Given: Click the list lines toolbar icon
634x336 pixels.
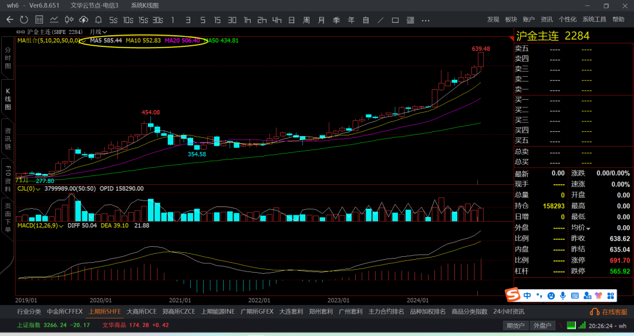Looking at the screenshot, I should (410, 20).
